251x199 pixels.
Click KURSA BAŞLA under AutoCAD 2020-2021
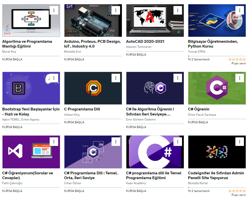click(x=136, y=55)
